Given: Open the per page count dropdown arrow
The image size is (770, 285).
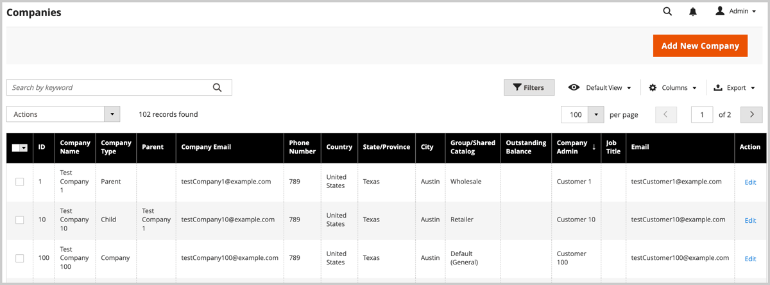Looking at the screenshot, I should [596, 114].
